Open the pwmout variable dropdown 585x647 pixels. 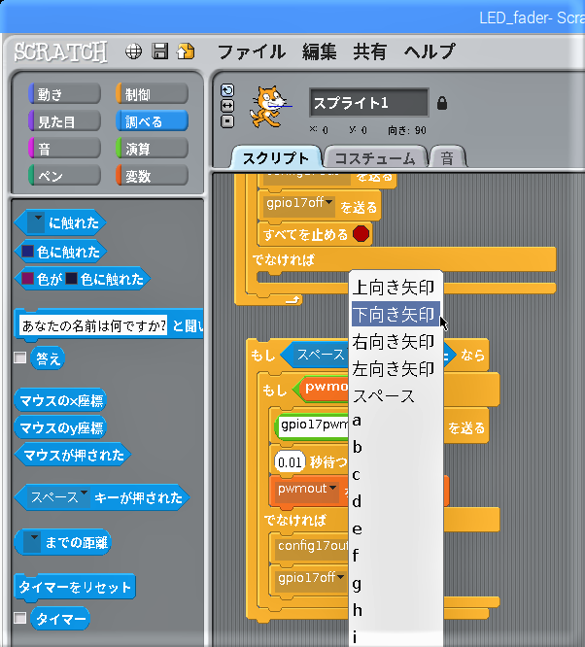point(332,488)
